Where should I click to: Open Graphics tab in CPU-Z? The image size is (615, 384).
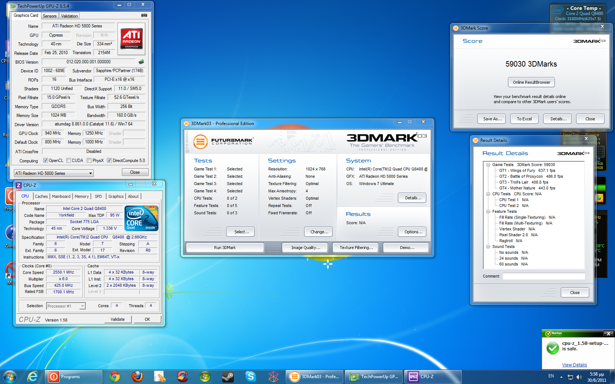click(x=116, y=196)
